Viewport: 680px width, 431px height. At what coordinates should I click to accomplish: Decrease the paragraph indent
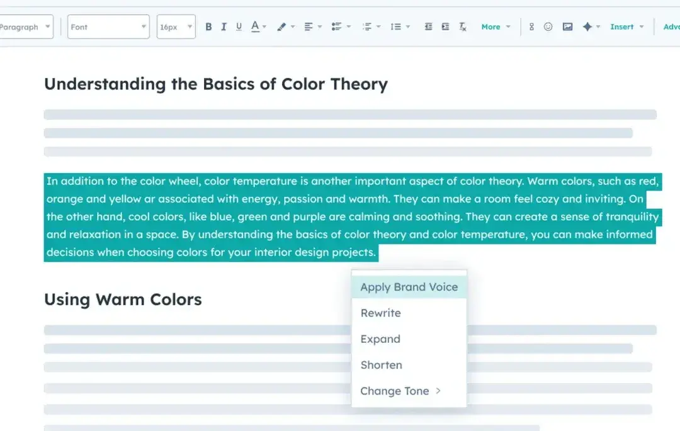click(x=429, y=26)
